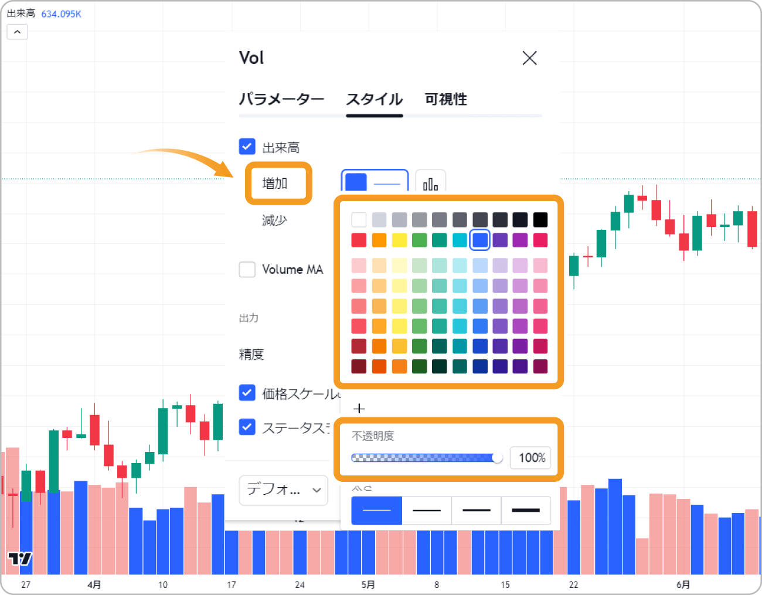Select the thickest line thickness option

[x=526, y=511]
